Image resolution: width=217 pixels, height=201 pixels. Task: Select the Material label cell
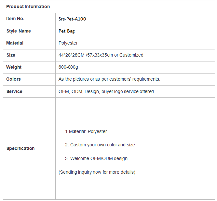tap(29, 43)
